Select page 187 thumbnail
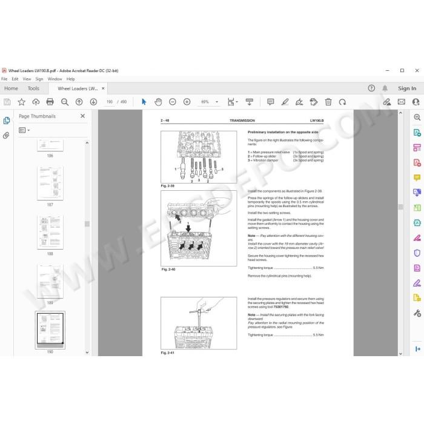 point(50,183)
